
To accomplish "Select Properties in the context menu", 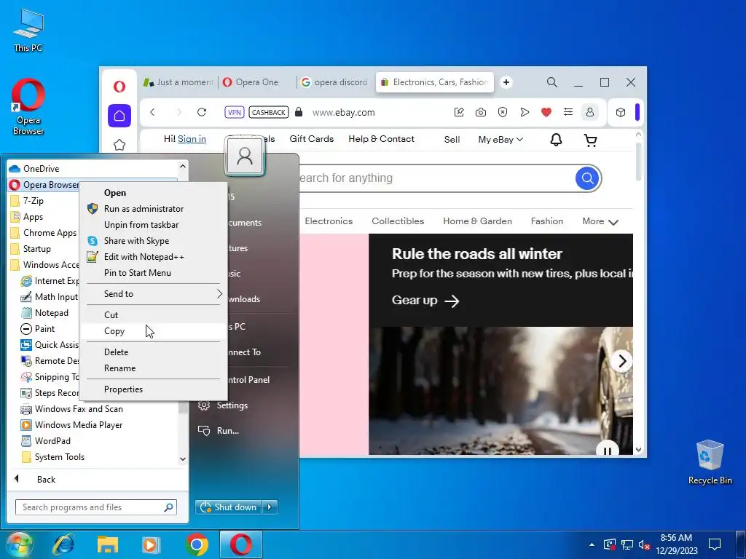I will tap(153, 389).
